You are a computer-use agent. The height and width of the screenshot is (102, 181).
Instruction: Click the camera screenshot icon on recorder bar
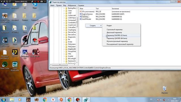pyautogui.click(x=42, y=1)
